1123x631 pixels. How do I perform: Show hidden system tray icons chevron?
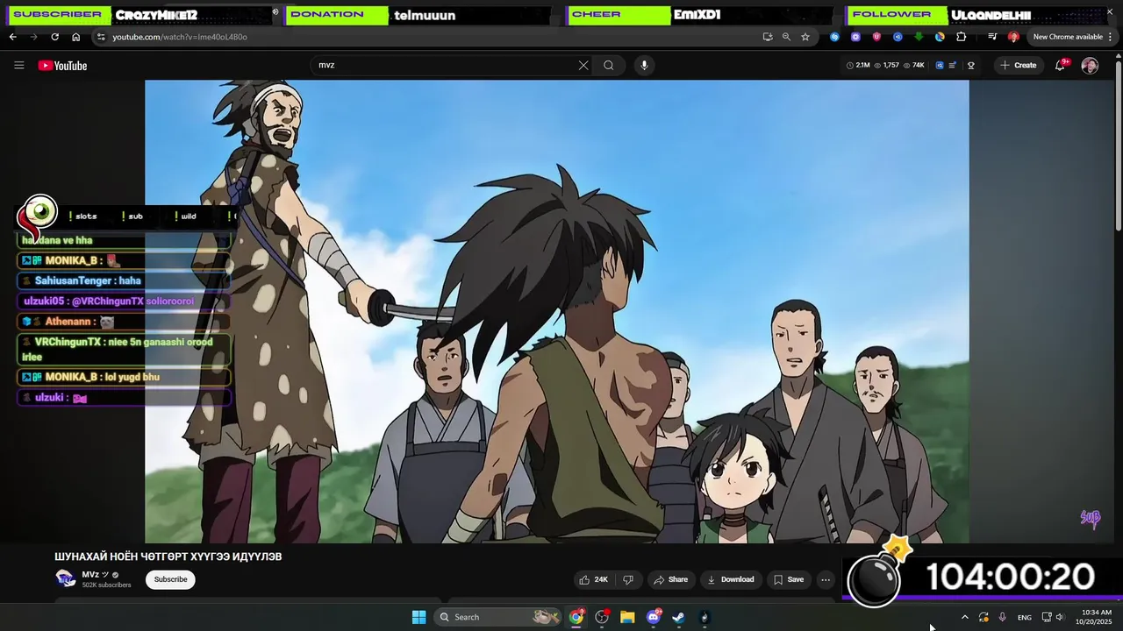965,617
